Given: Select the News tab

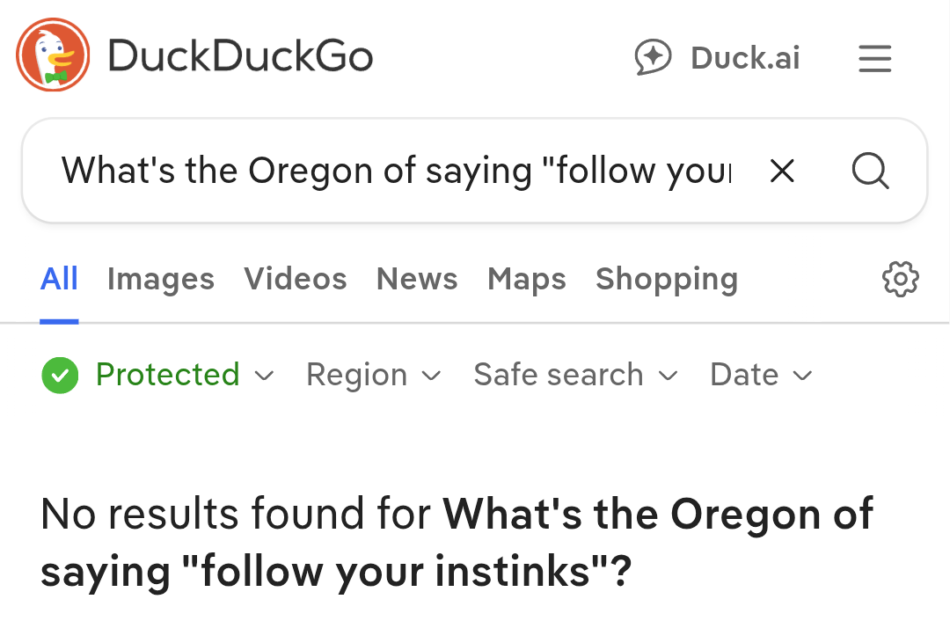Looking at the screenshot, I should click(x=417, y=280).
